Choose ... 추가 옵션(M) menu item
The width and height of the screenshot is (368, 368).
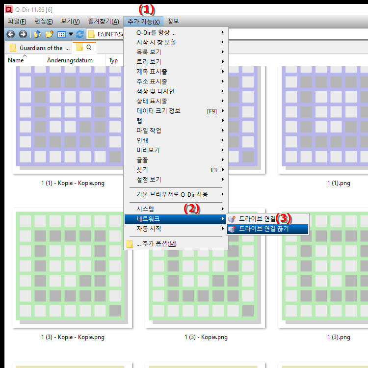[176, 244]
